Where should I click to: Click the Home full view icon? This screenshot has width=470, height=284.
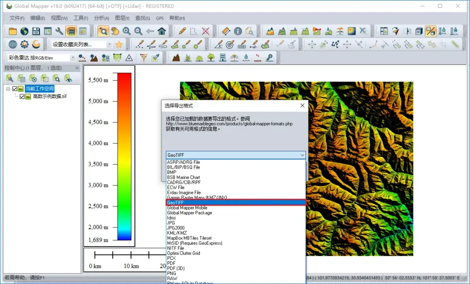[162, 31]
